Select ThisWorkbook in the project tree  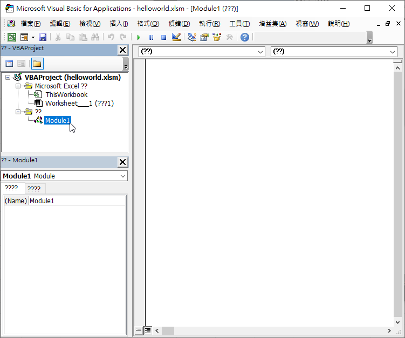click(x=66, y=95)
